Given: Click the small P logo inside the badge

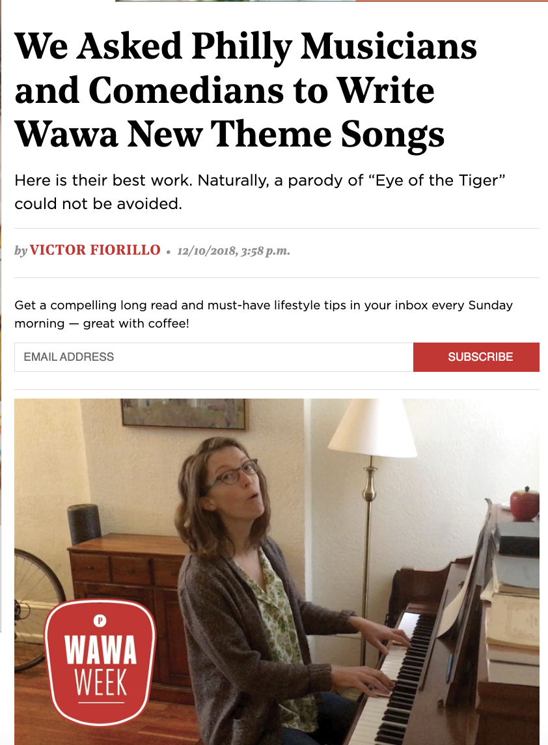Looking at the screenshot, I should 100,621.
